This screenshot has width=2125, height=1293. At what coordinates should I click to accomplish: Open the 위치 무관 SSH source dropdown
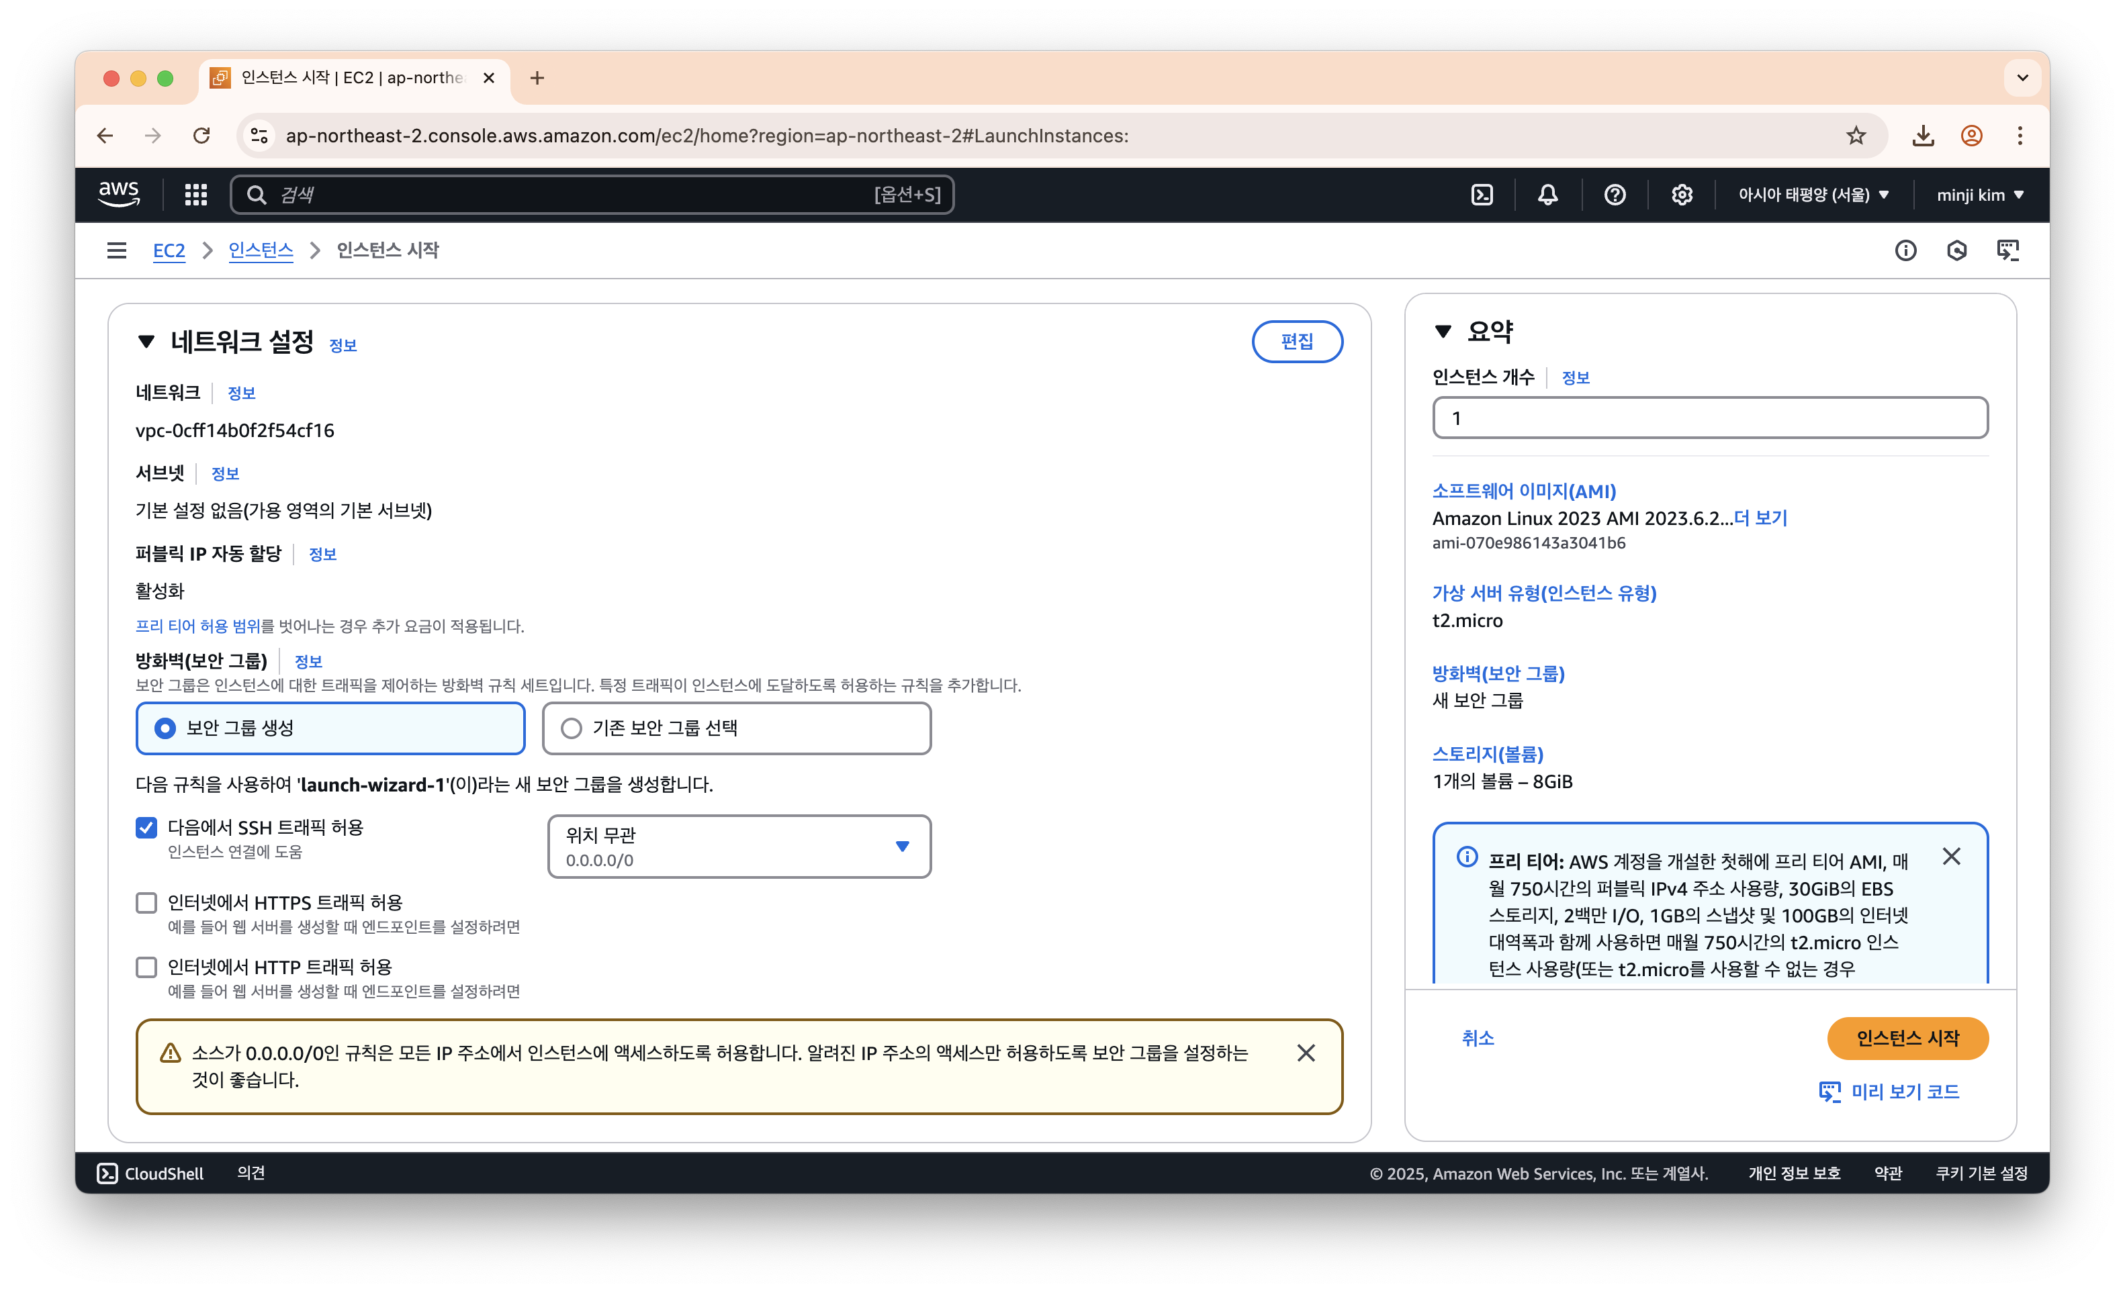pos(739,847)
